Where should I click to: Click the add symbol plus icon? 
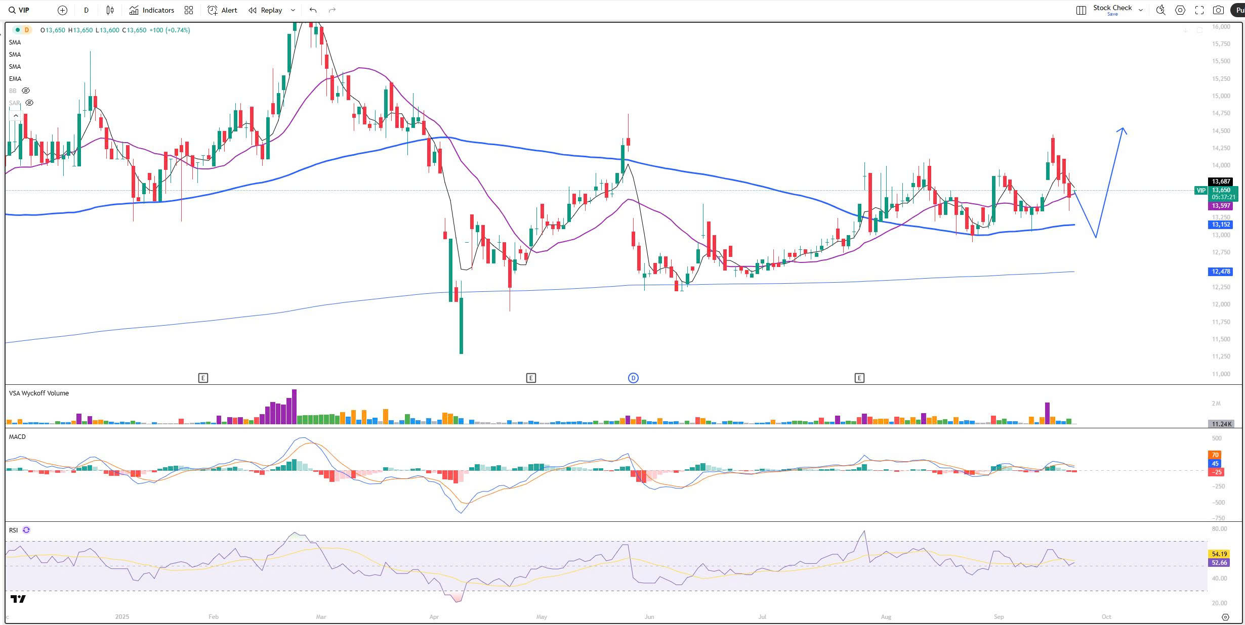62,10
